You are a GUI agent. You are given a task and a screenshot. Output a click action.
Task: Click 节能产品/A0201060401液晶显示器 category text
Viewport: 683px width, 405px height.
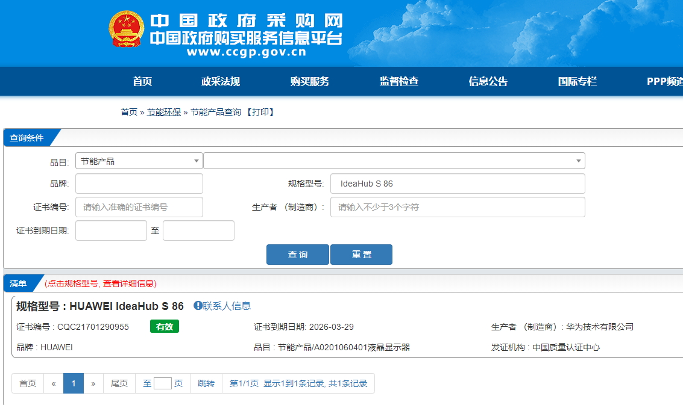[x=344, y=348]
